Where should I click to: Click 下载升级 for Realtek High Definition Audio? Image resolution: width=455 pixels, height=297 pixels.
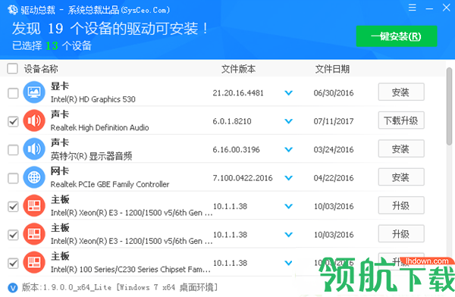(401, 120)
